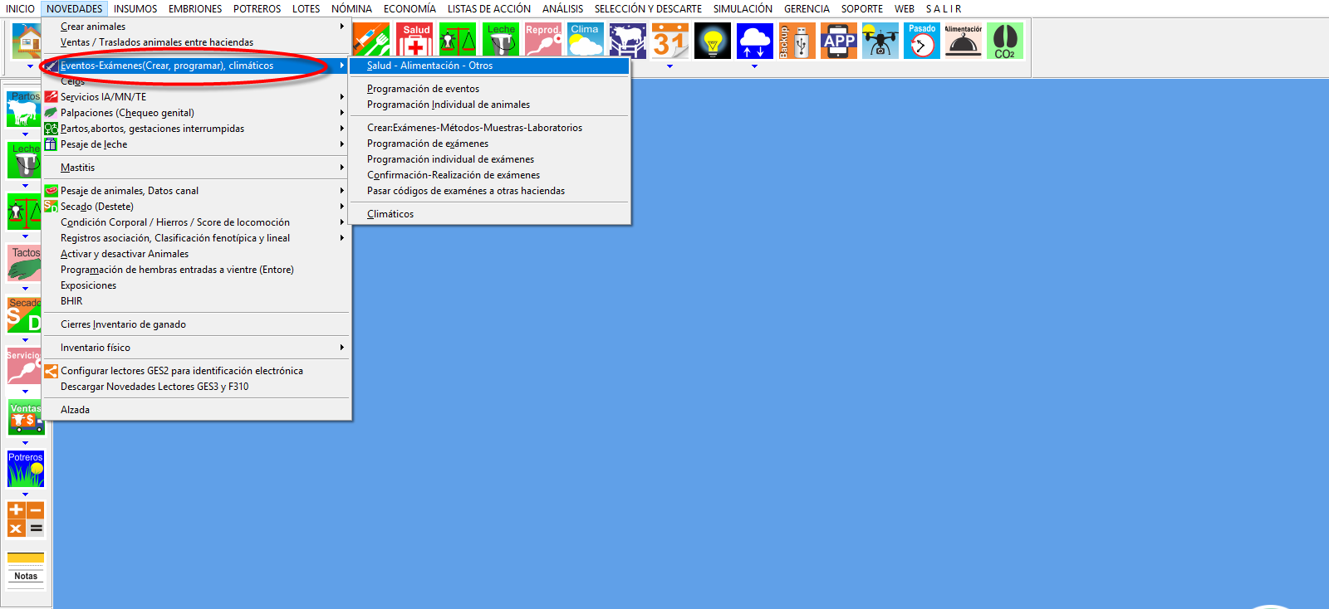1329x609 pixels.
Task: Open the Pasado clock toolbar icon
Action: click(921, 41)
